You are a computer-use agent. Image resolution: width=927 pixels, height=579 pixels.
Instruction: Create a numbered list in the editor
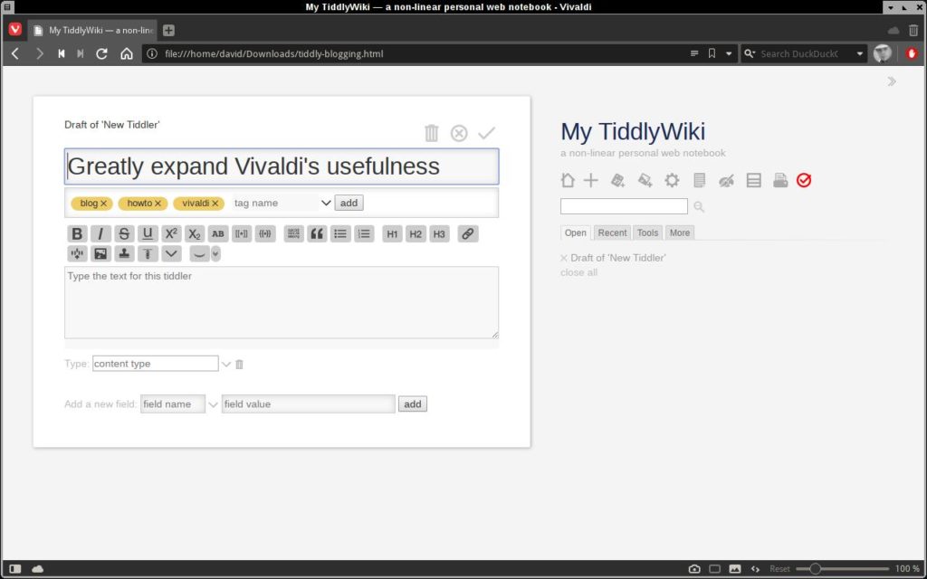(x=364, y=234)
